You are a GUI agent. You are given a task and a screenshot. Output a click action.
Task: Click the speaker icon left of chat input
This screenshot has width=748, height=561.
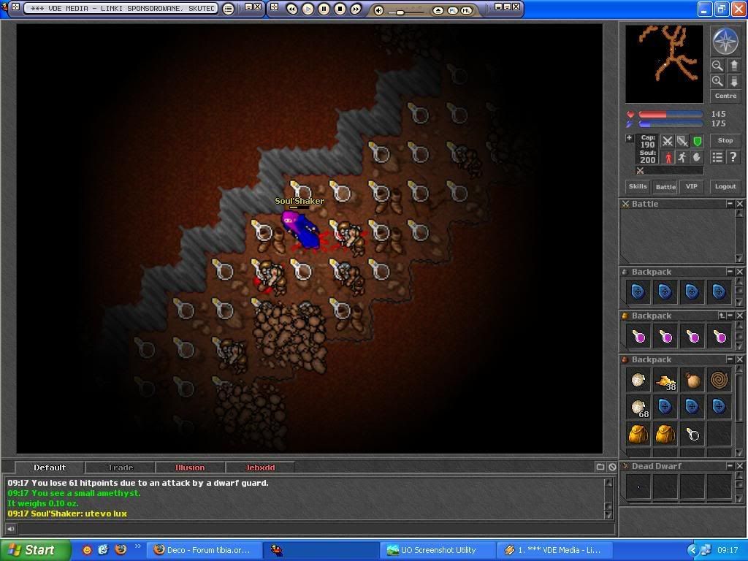pyautogui.click(x=10, y=529)
